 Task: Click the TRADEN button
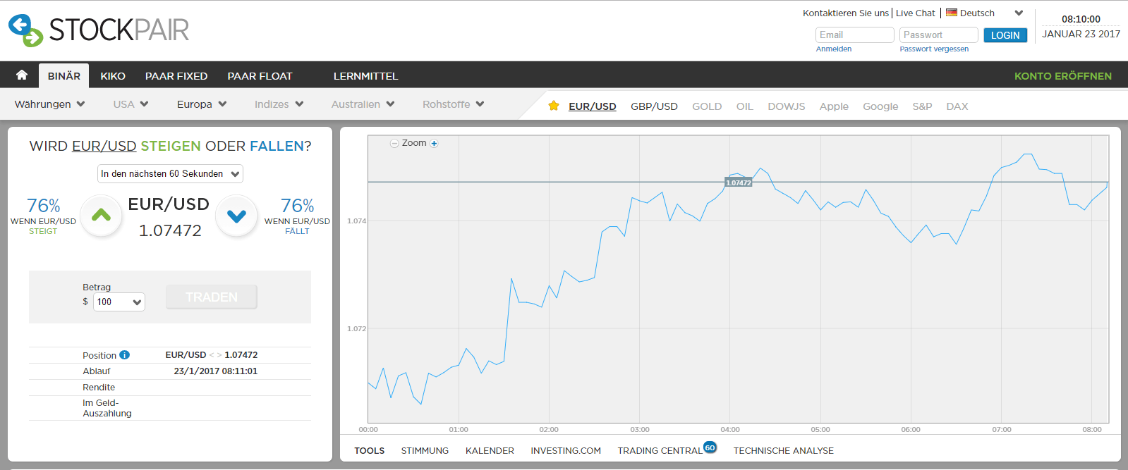pos(212,297)
